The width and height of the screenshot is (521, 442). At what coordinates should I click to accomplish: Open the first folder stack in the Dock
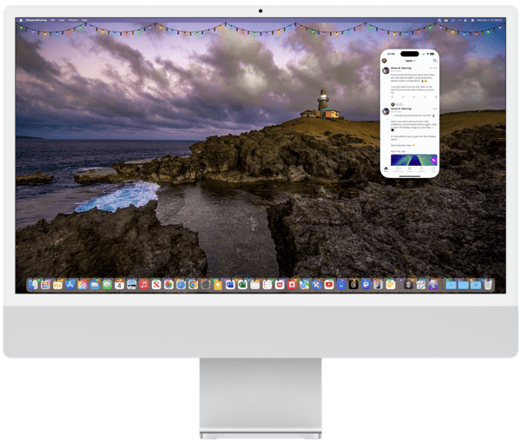click(451, 285)
